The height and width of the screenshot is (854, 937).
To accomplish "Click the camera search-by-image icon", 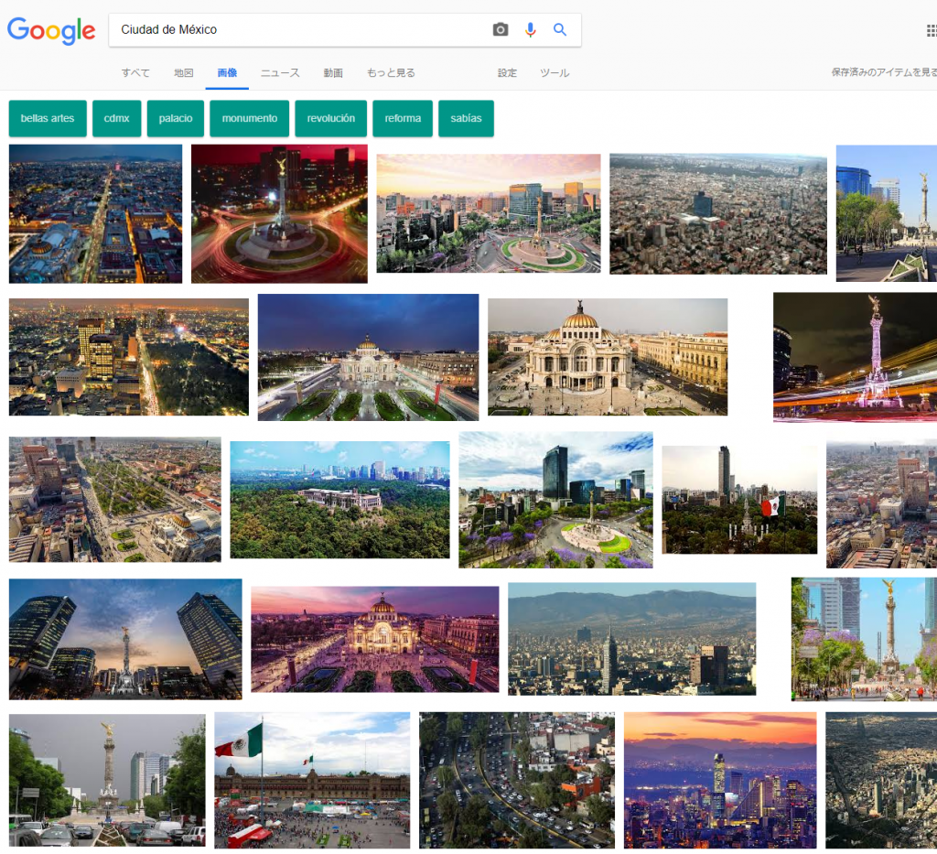I will [501, 29].
